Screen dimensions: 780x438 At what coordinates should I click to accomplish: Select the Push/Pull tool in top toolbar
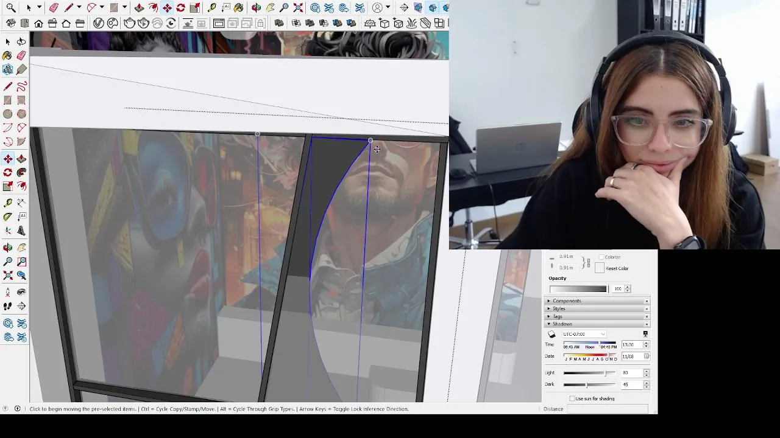140,8
